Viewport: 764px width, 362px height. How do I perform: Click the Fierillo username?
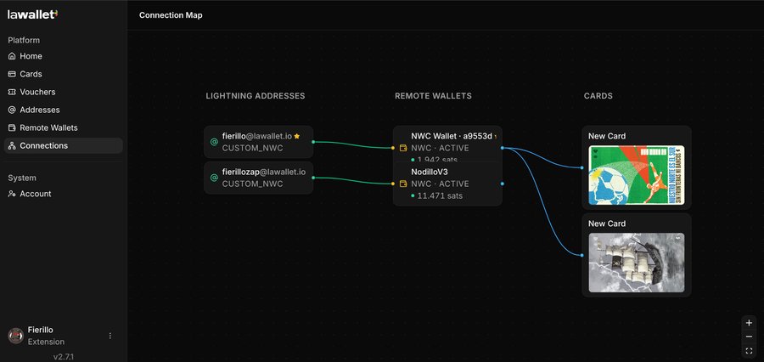click(x=41, y=330)
